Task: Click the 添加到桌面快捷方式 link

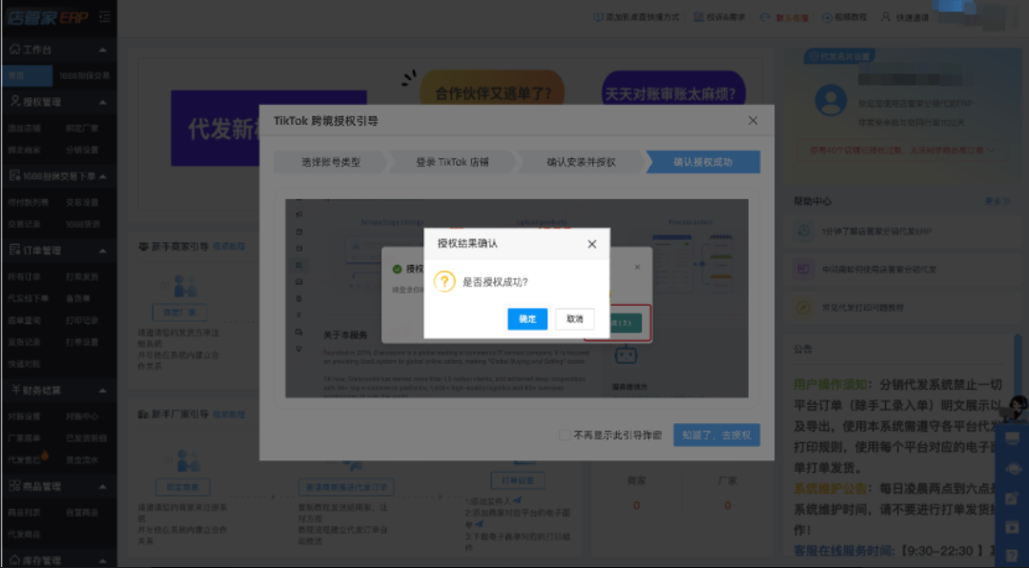Action: (x=636, y=17)
